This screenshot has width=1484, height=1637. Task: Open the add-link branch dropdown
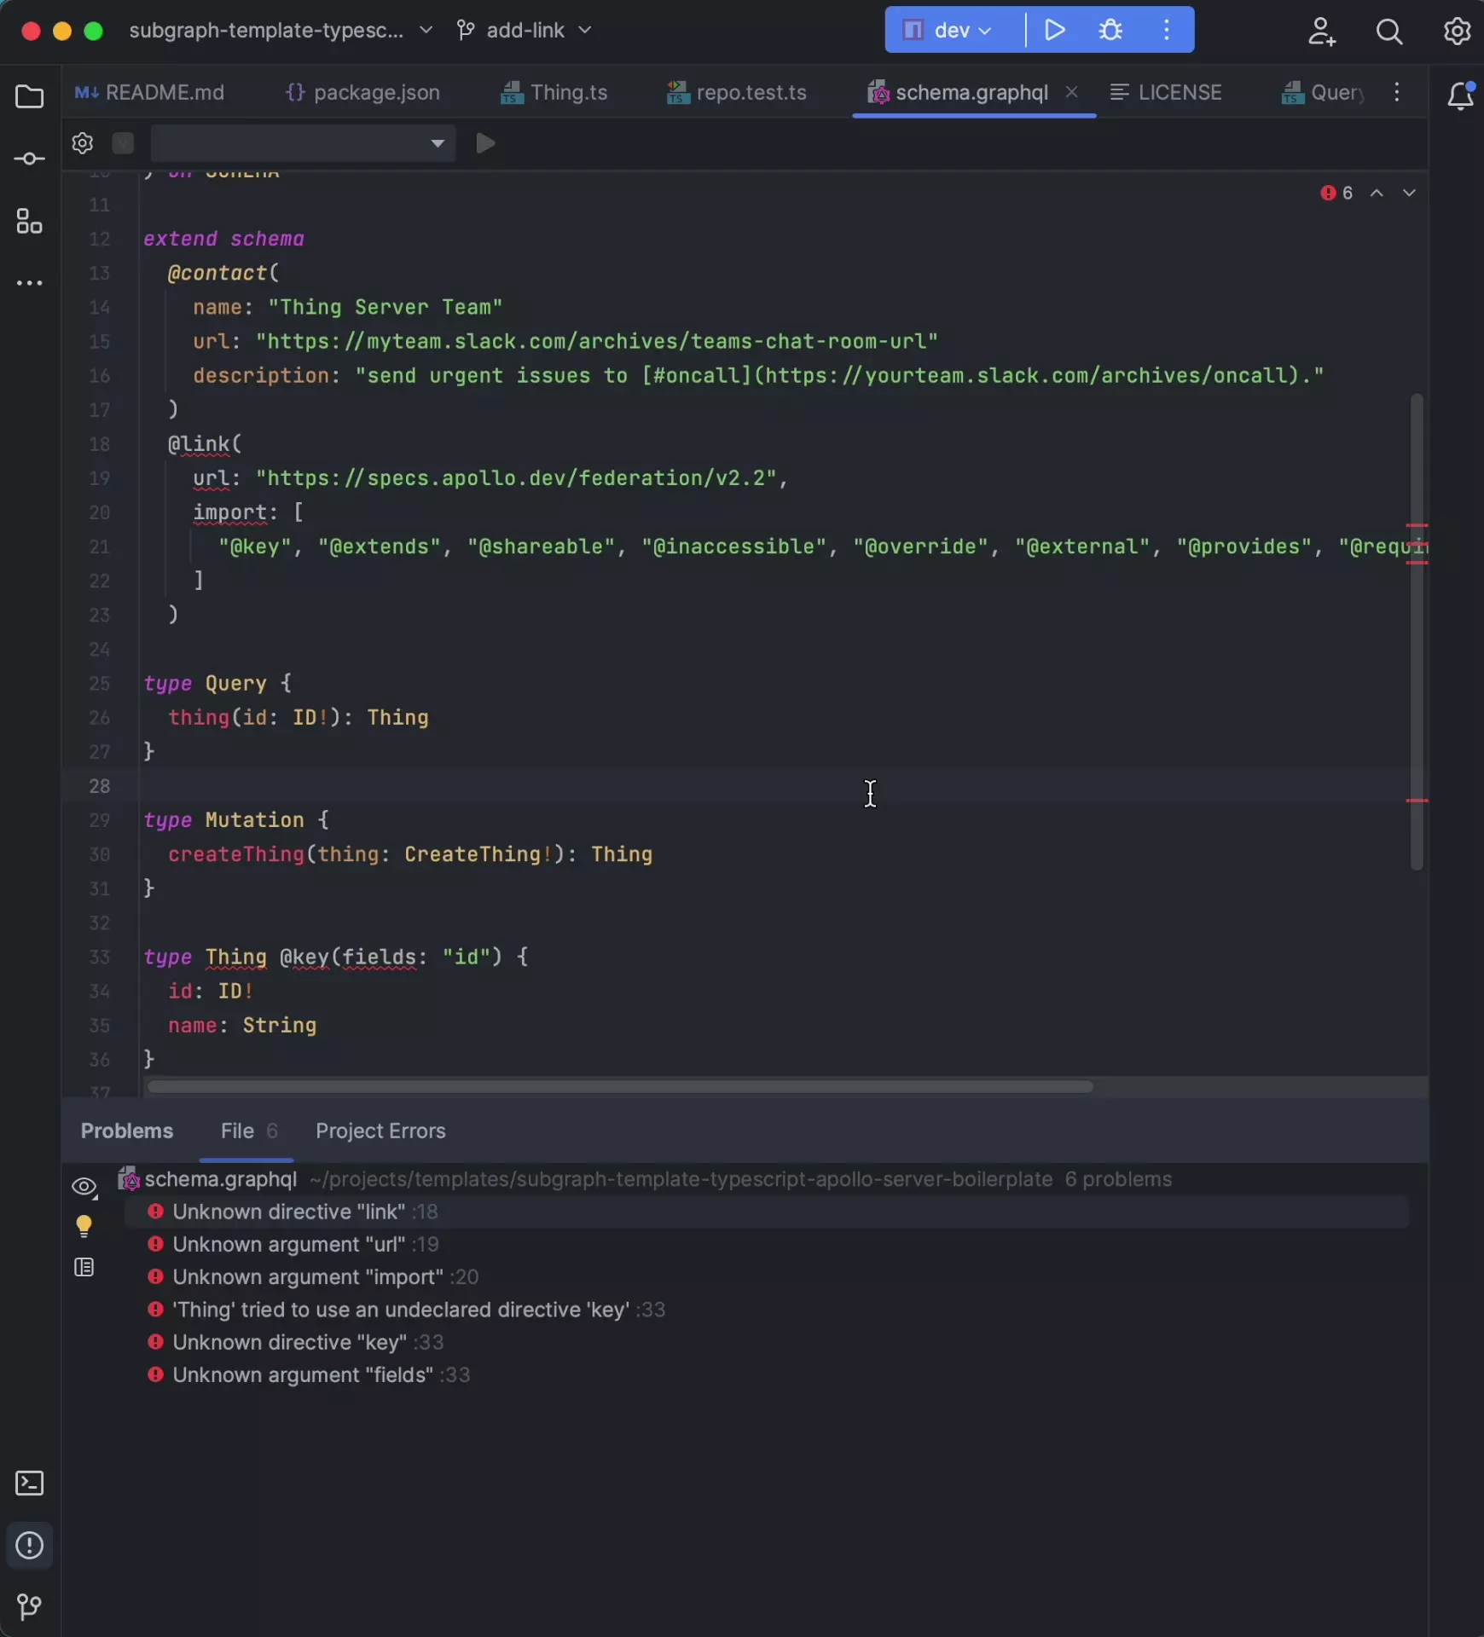(524, 31)
